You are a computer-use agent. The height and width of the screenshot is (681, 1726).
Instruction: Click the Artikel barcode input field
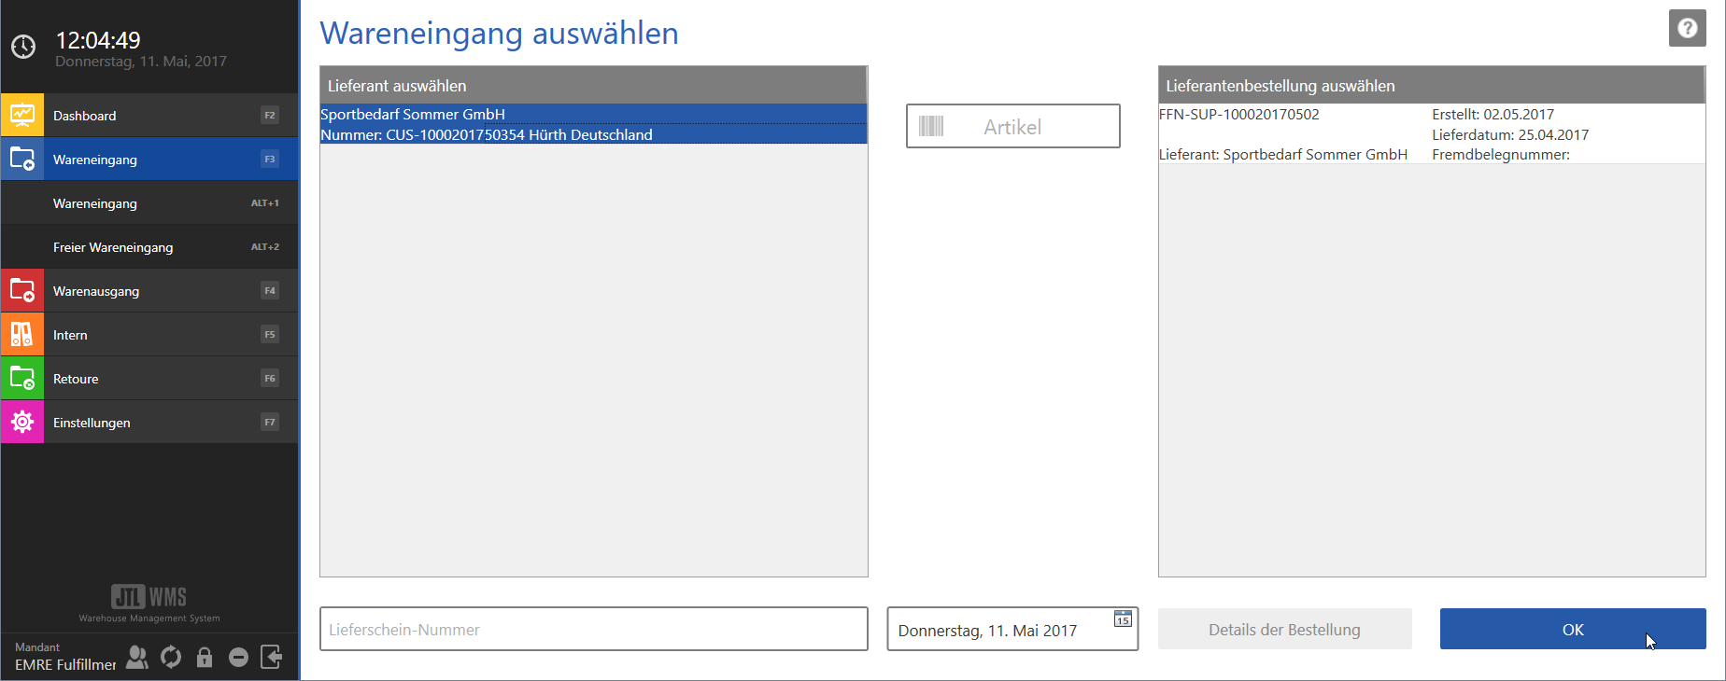click(1012, 127)
